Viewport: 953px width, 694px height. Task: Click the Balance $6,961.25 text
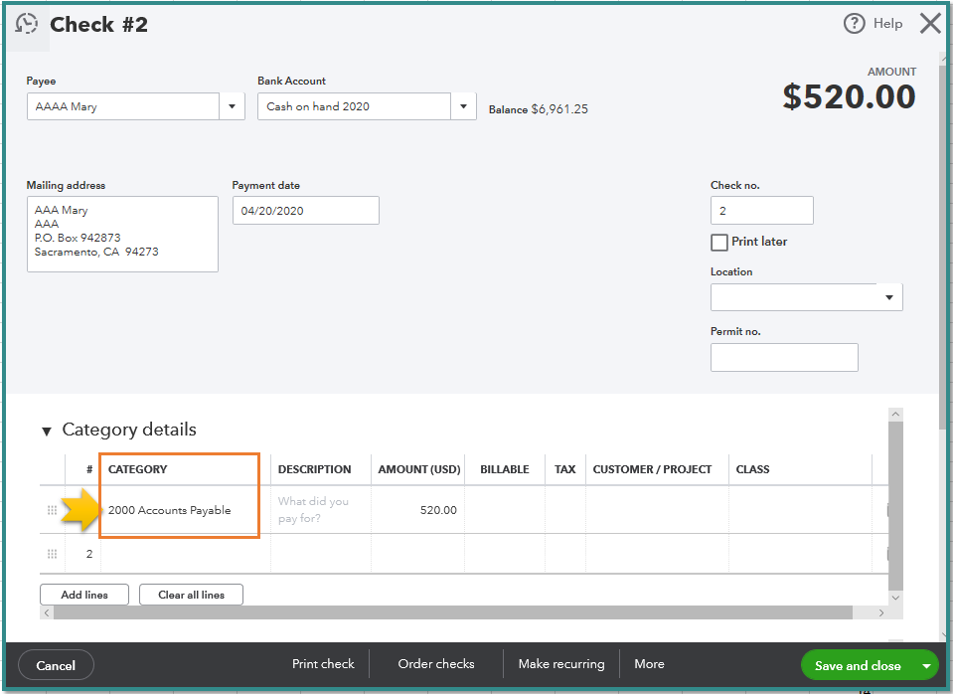coord(538,109)
